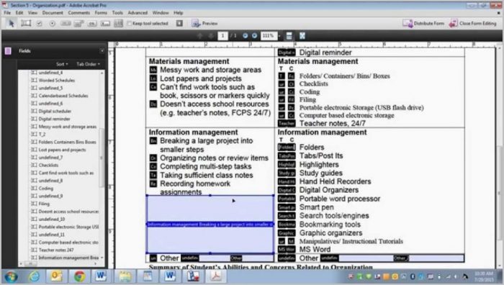Click Fields list scroll-up arrow
Screen dimensions: 504x285
102,73
